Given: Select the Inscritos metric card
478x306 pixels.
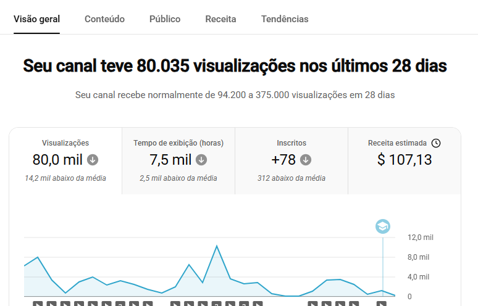Looking at the screenshot, I should click(x=291, y=161).
